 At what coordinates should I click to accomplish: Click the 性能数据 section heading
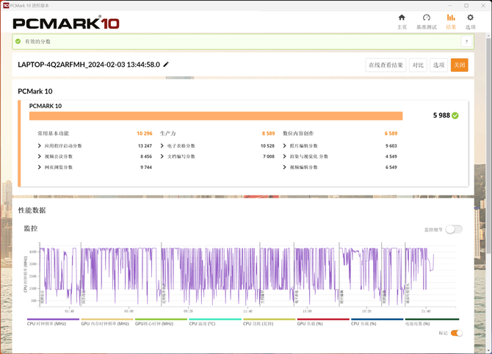(32, 210)
